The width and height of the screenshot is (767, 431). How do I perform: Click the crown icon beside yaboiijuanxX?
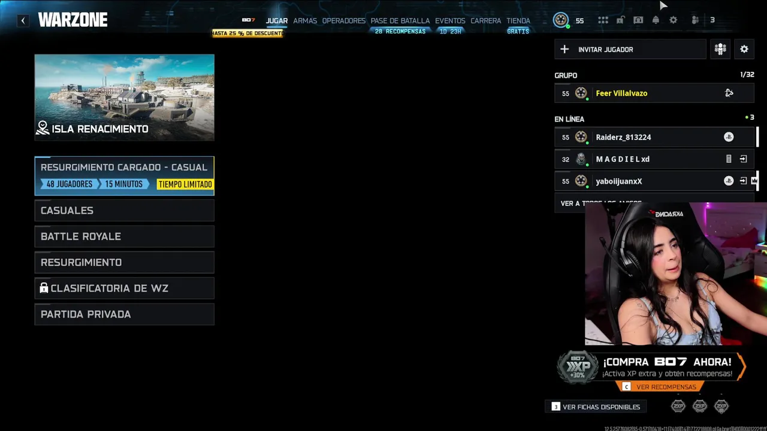[754, 181]
